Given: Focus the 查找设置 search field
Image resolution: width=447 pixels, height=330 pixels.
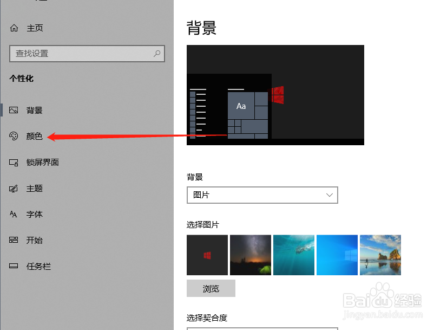Looking at the screenshot, I should tap(87, 54).
